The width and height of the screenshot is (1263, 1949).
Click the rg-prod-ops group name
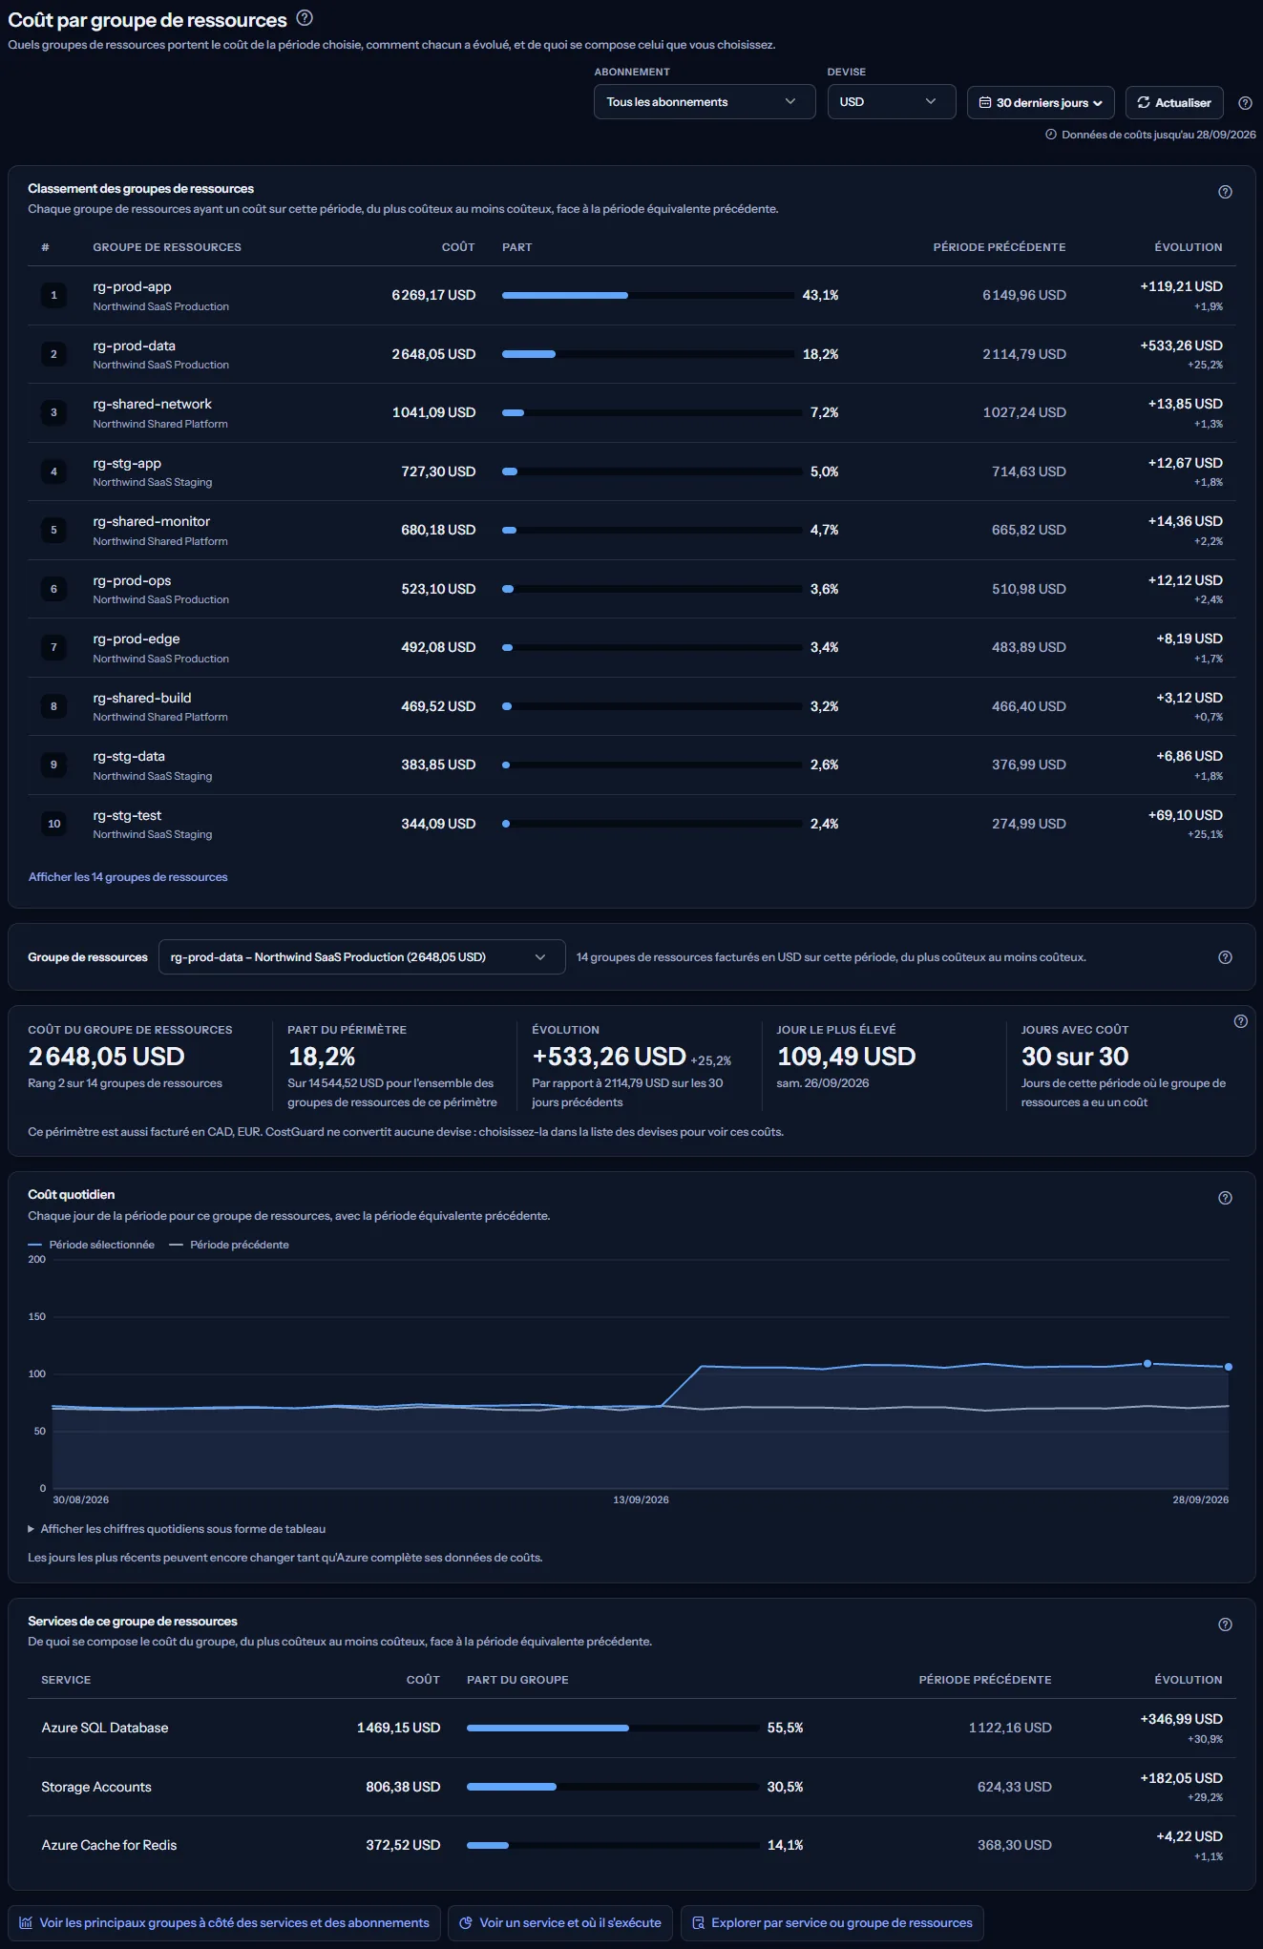pos(132,580)
